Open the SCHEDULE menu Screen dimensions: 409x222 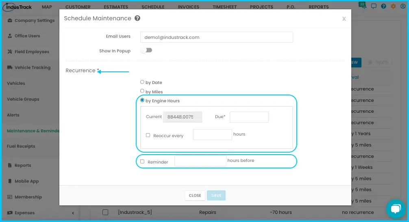pos(153,7)
